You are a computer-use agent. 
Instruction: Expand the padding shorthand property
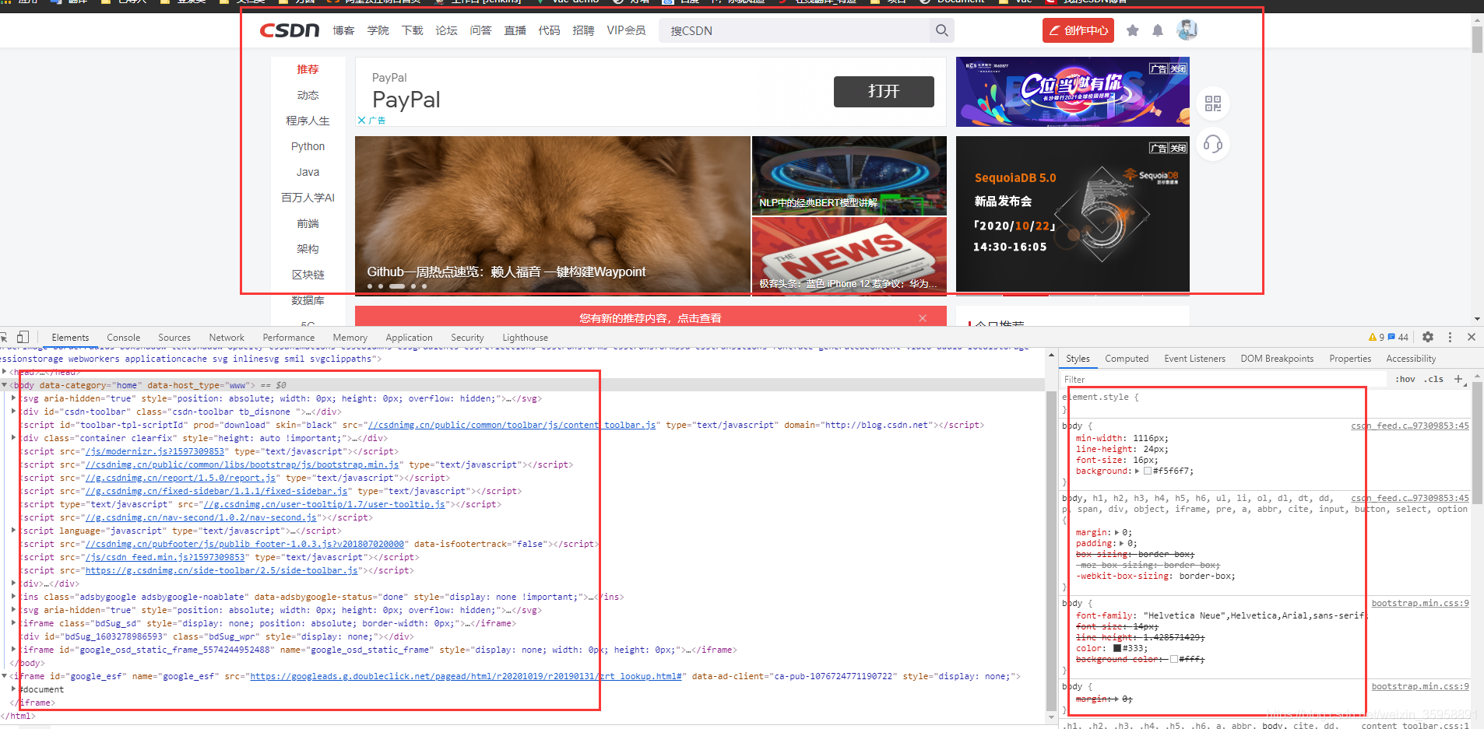point(1122,543)
